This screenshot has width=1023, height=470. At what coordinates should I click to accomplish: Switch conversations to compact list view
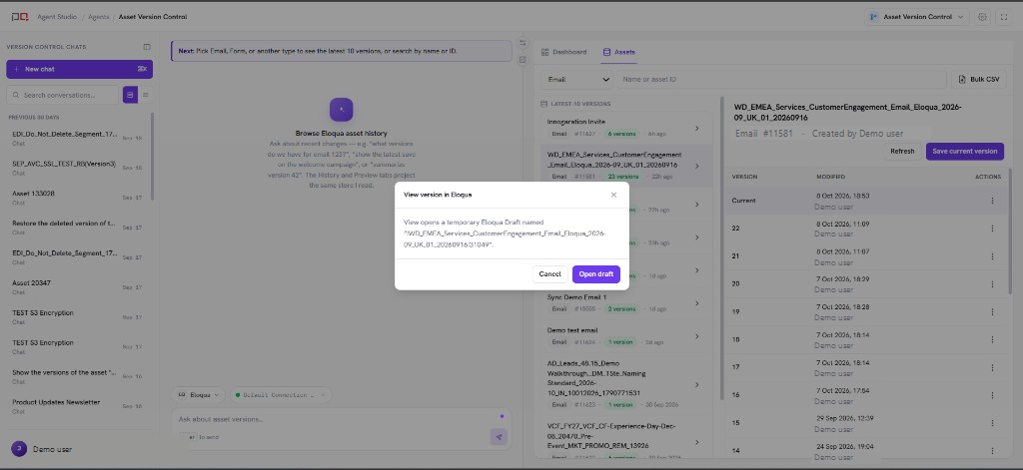(146, 95)
